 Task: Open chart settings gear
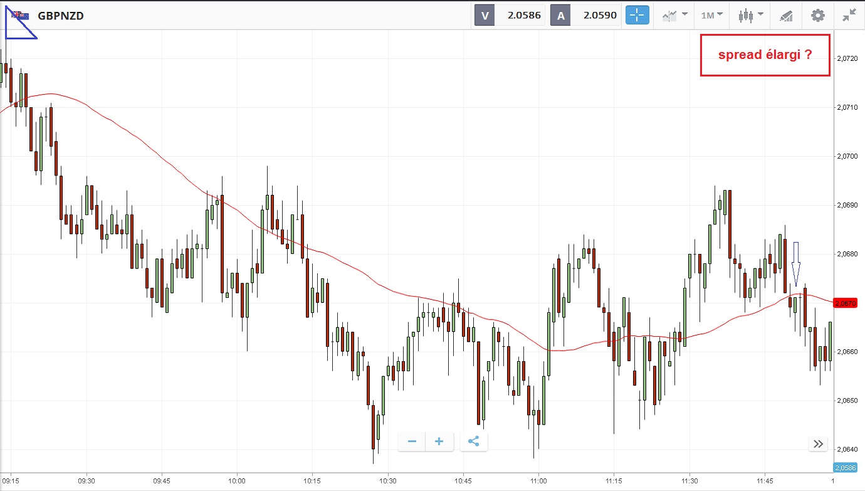[818, 15]
